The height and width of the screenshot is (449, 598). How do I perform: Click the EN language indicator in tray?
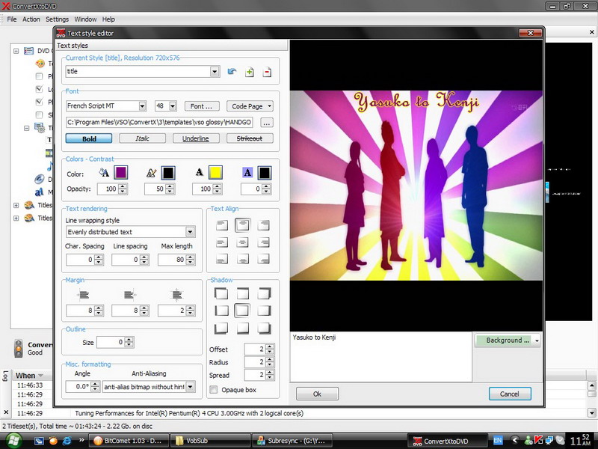498,440
